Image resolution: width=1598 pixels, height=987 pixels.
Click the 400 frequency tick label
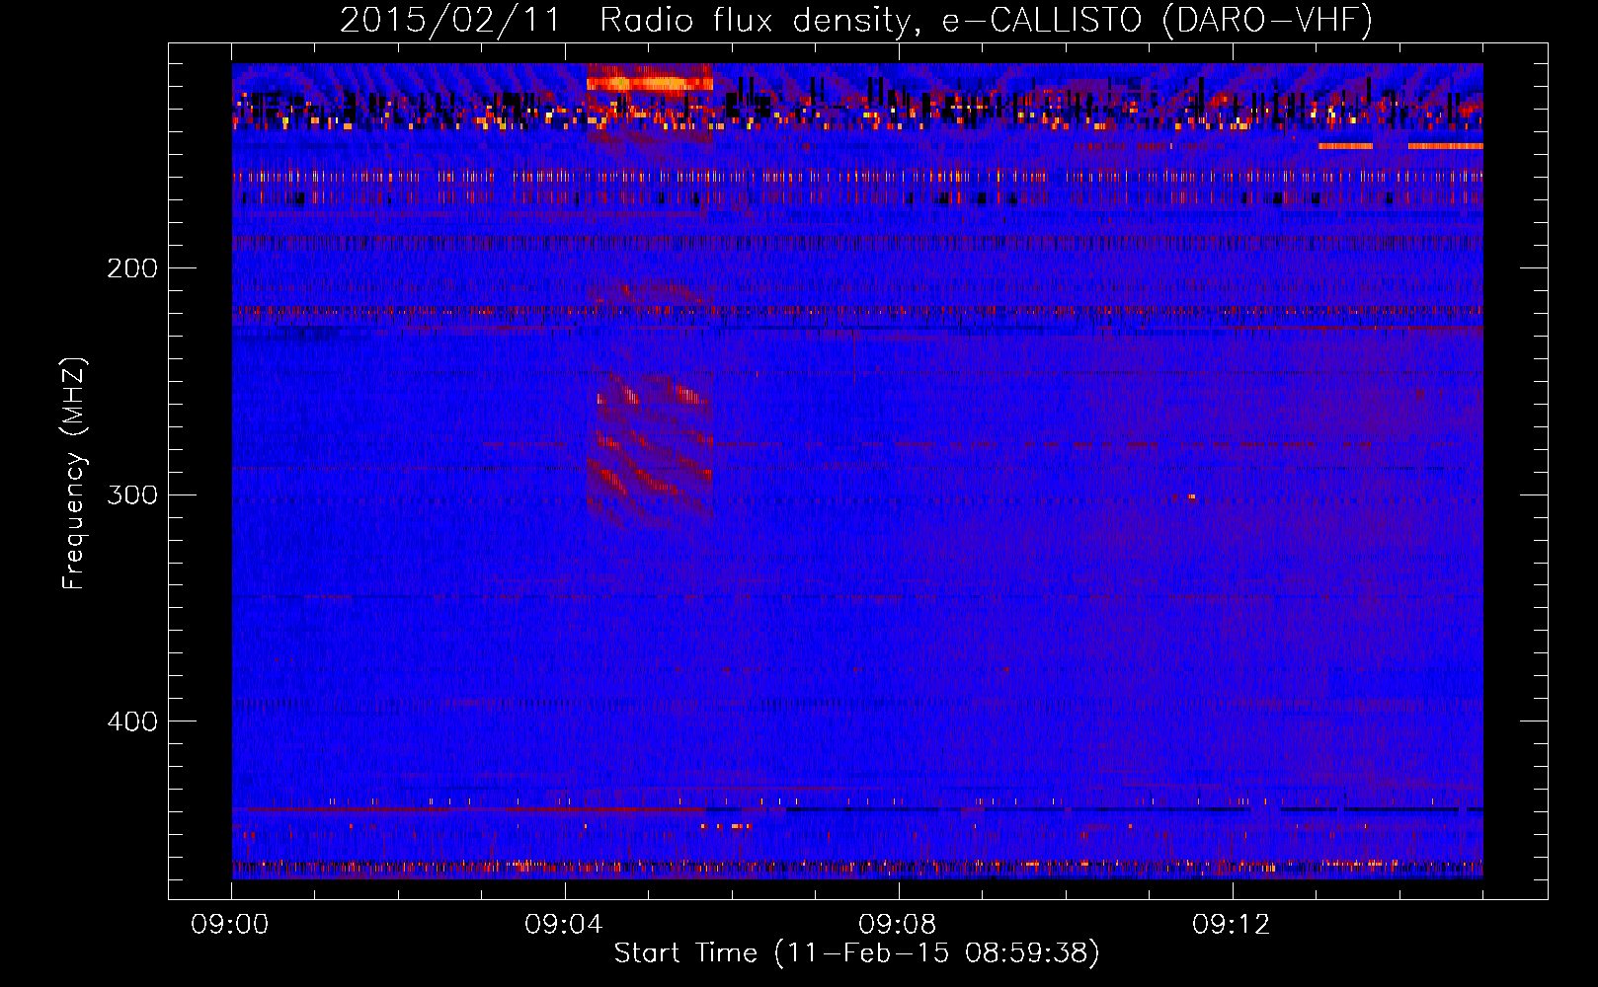[132, 721]
